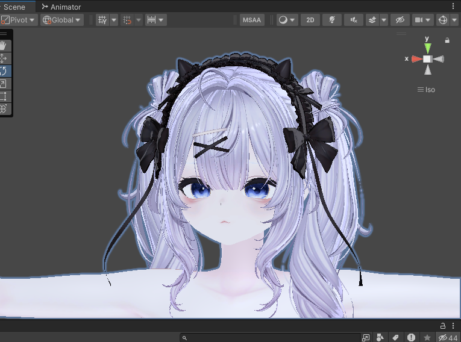Image resolution: width=461 pixels, height=342 pixels.
Task: Select the Scale tool
Action: [3, 84]
